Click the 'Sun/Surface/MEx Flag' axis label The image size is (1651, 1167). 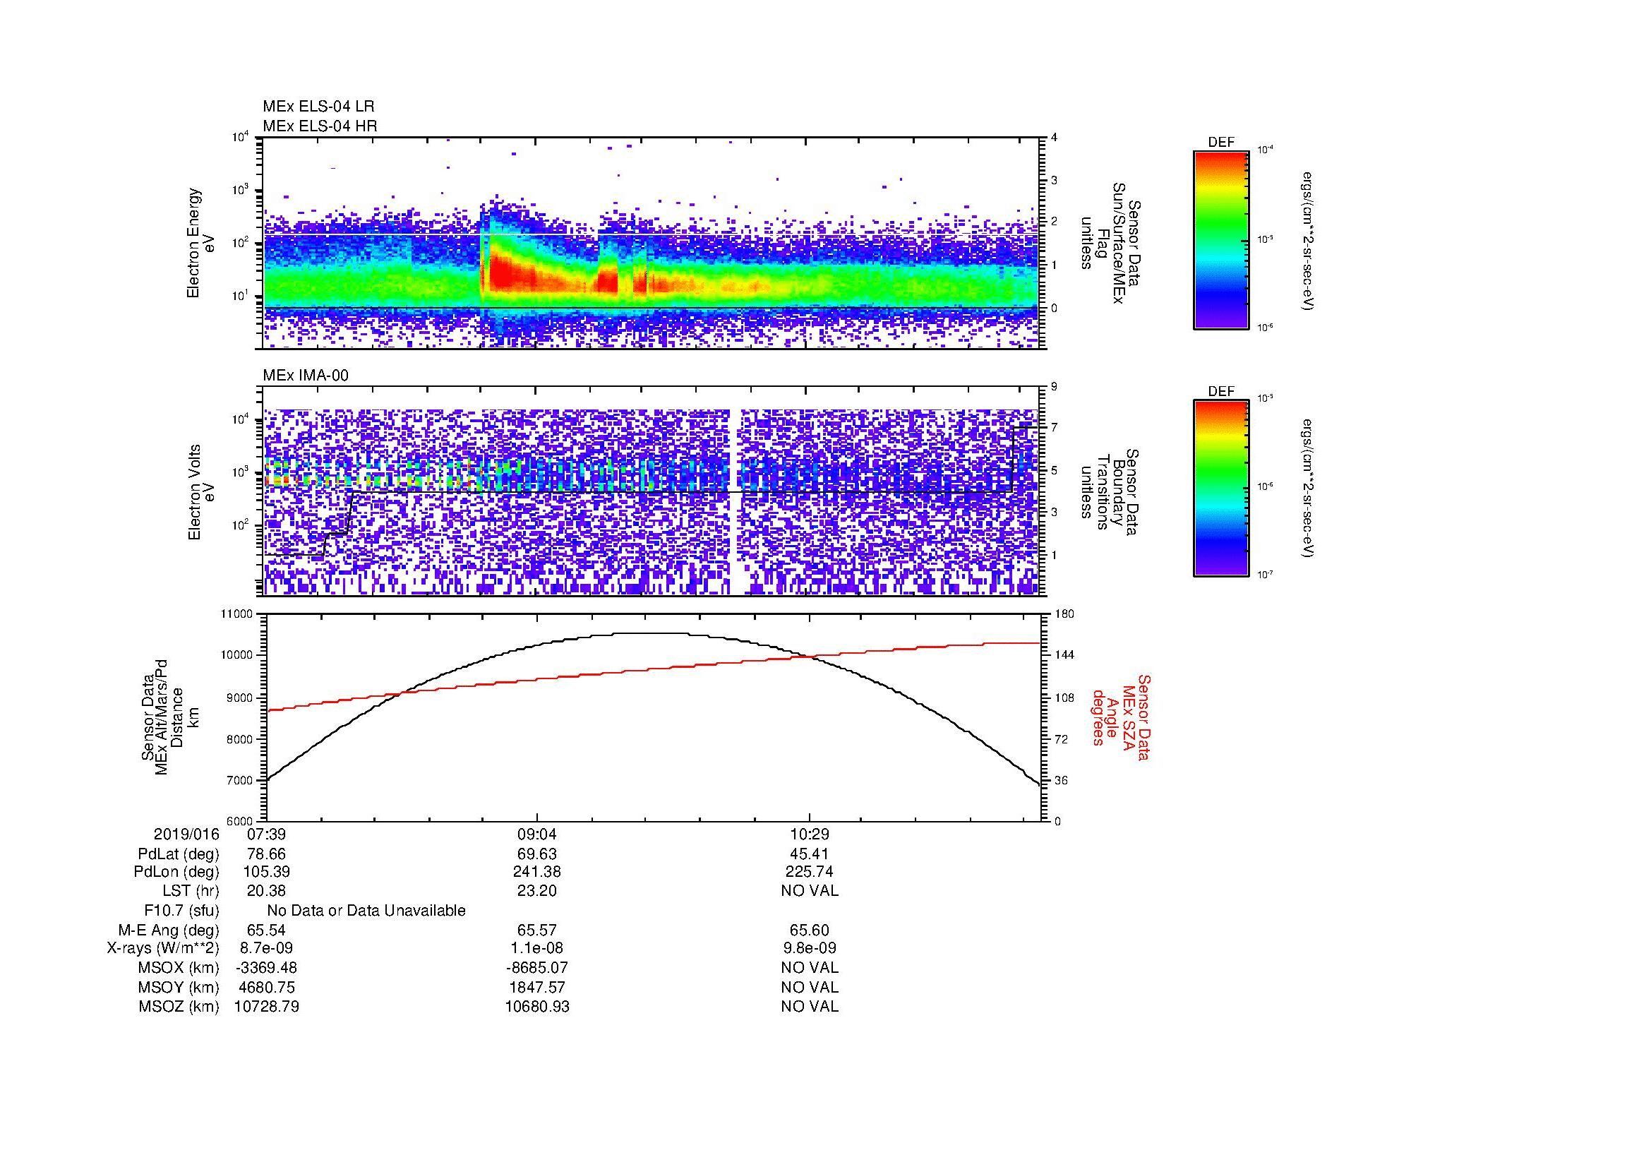coord(1110,243)
